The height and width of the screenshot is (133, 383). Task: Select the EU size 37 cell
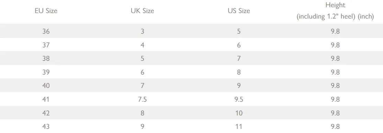pyautogui.click(x=46, y=45)
